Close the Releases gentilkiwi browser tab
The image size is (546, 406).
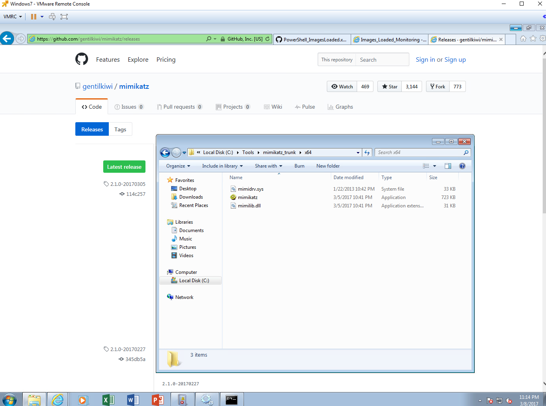point(501,39)
